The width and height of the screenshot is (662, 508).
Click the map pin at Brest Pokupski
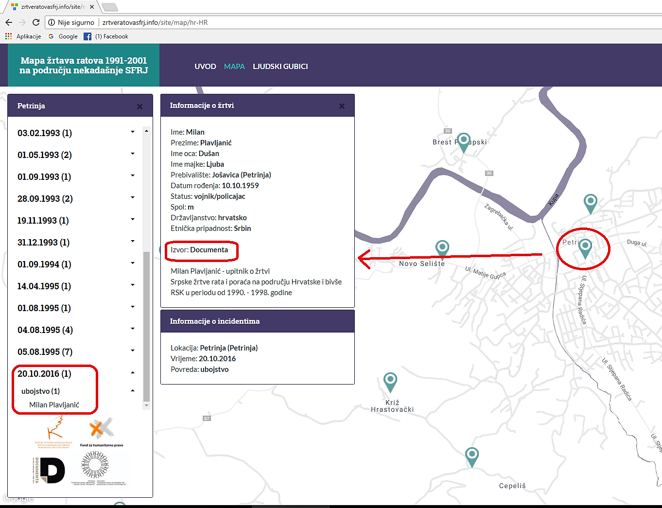pos(464,141)
